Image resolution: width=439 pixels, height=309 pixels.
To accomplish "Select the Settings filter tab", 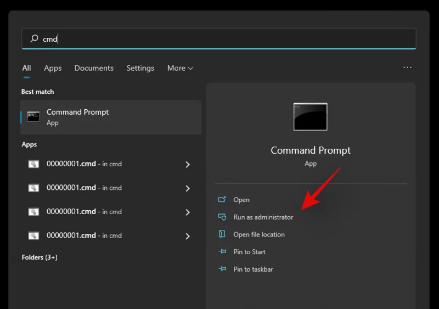I will [140, 68].
